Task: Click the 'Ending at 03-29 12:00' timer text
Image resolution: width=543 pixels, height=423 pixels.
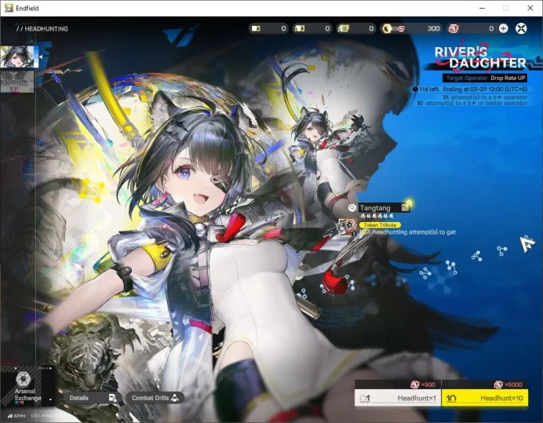Action: [x=485, y=89]
